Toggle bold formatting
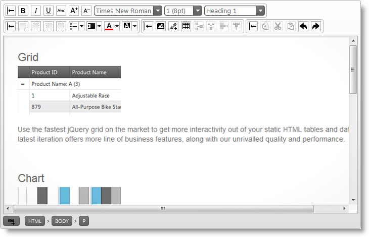The height and width of the screenshot is (237, 369). tap(23, 11)
